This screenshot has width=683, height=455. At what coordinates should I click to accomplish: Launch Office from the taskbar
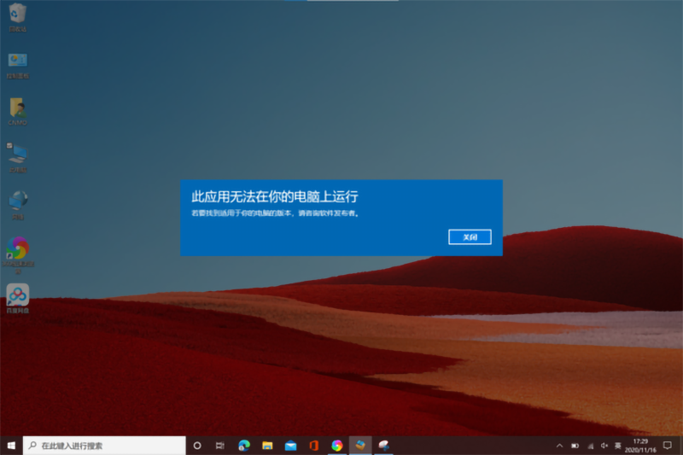point(313,446)
